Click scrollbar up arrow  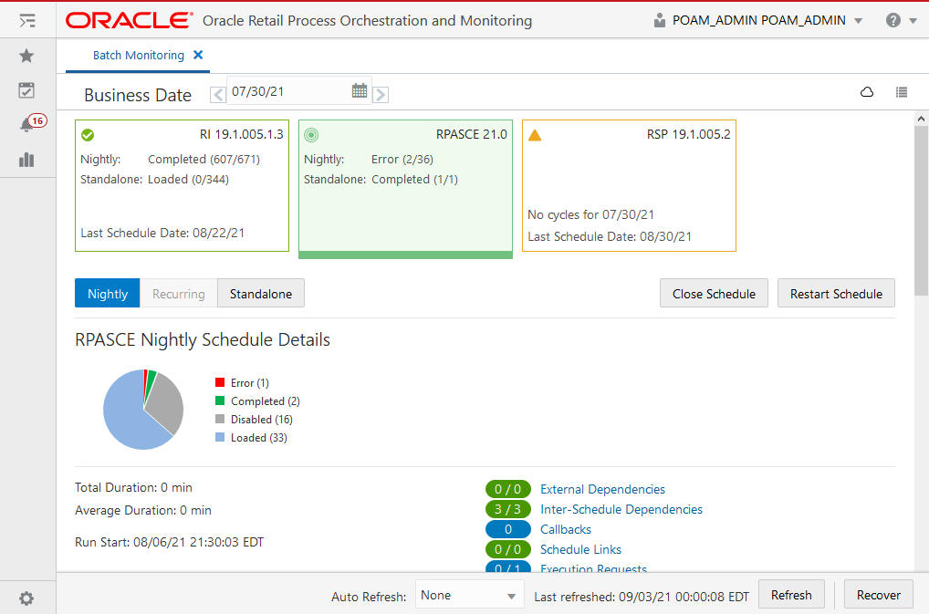pyautogui.click(x=921, y=119)
